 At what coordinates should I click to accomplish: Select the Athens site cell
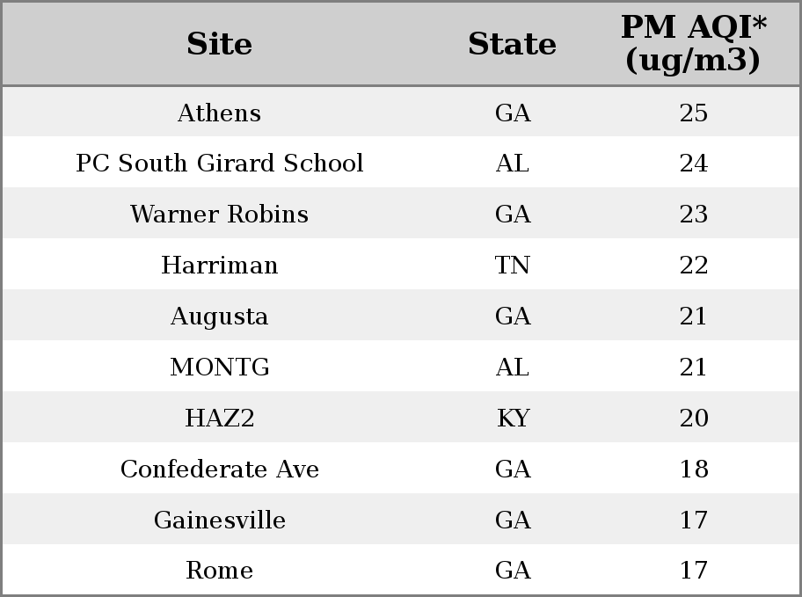(219, 113)
